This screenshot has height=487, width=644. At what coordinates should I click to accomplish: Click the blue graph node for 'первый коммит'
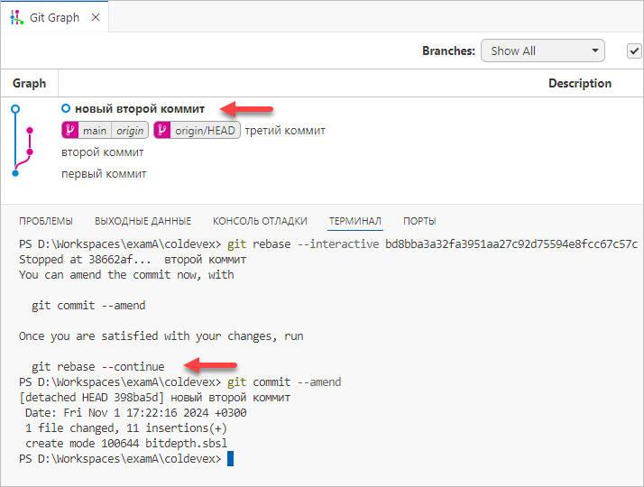click(x=15, y=173)
